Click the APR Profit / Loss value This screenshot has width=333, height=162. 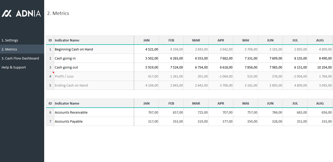[221, 76]
